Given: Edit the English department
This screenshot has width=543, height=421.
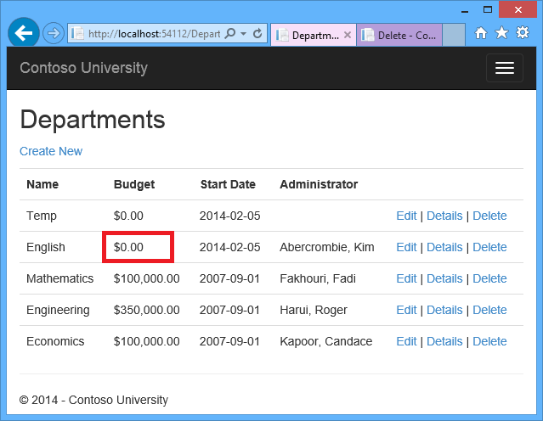Looking at the screenshot, I should point(406,247).
